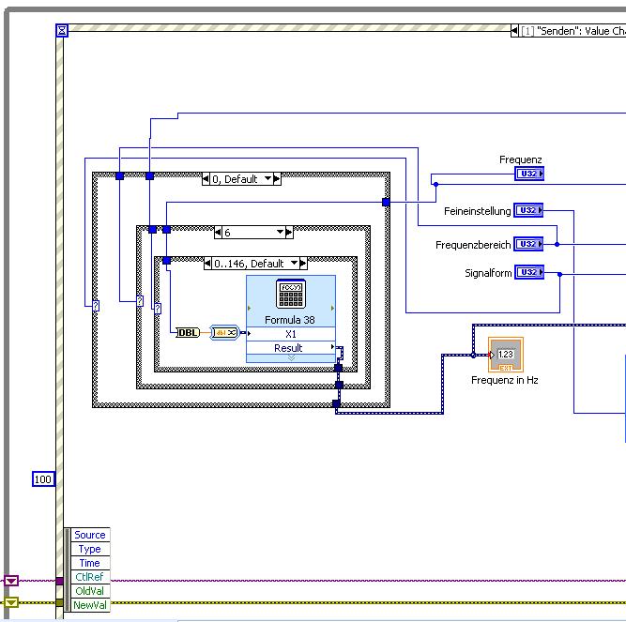The height and width of the screenshot is (622, 626).
Task: Go to next case of the '6' structure
Action: coord(289,233)
